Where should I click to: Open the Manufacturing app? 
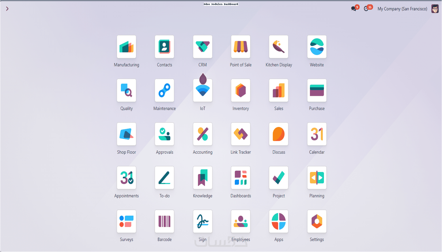[126, 47]
